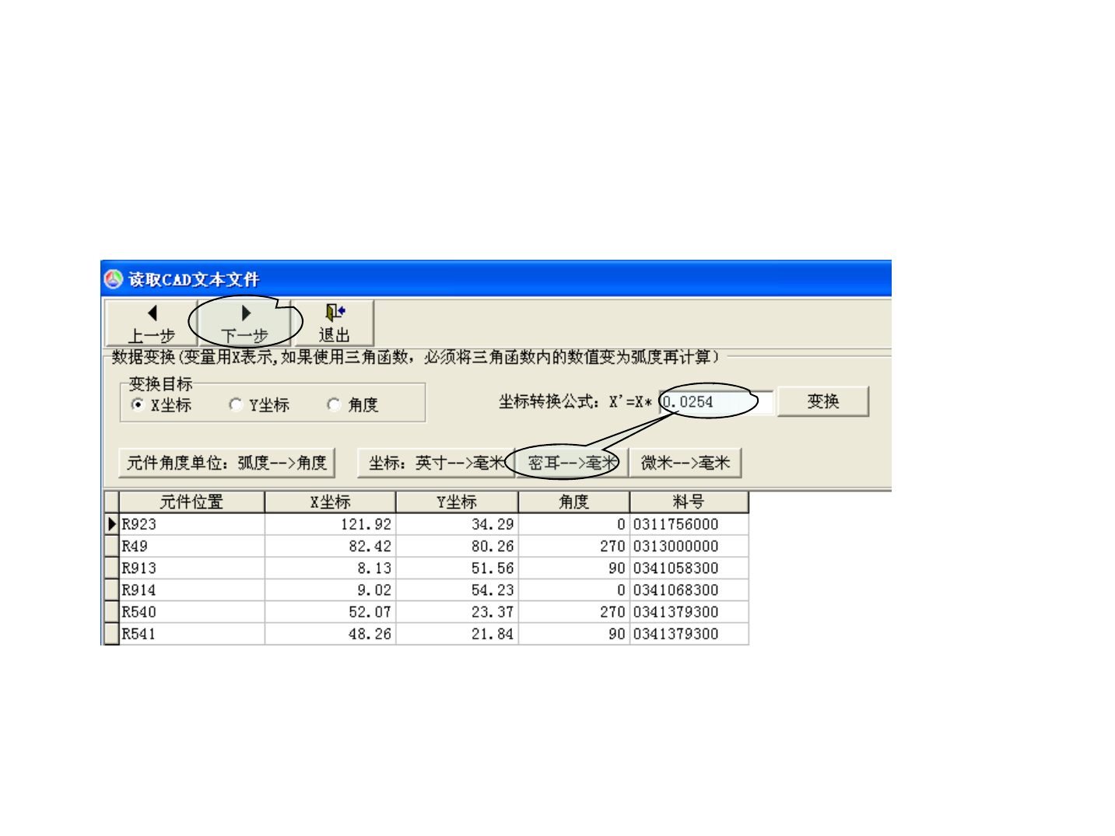Click Y value 54.23
This screenshot has width=1115, height=836.
457,590
